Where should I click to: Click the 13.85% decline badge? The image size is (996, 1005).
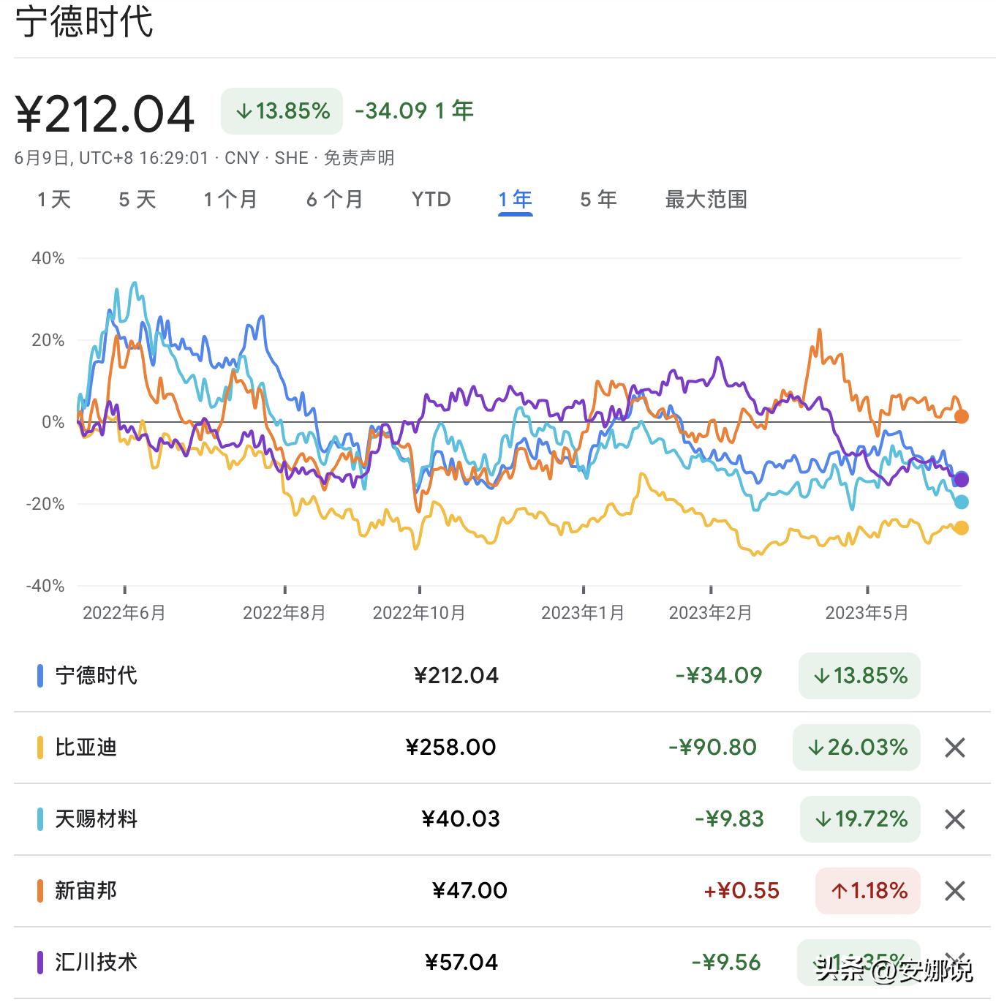pyautogui.click(x=282, y=110)
